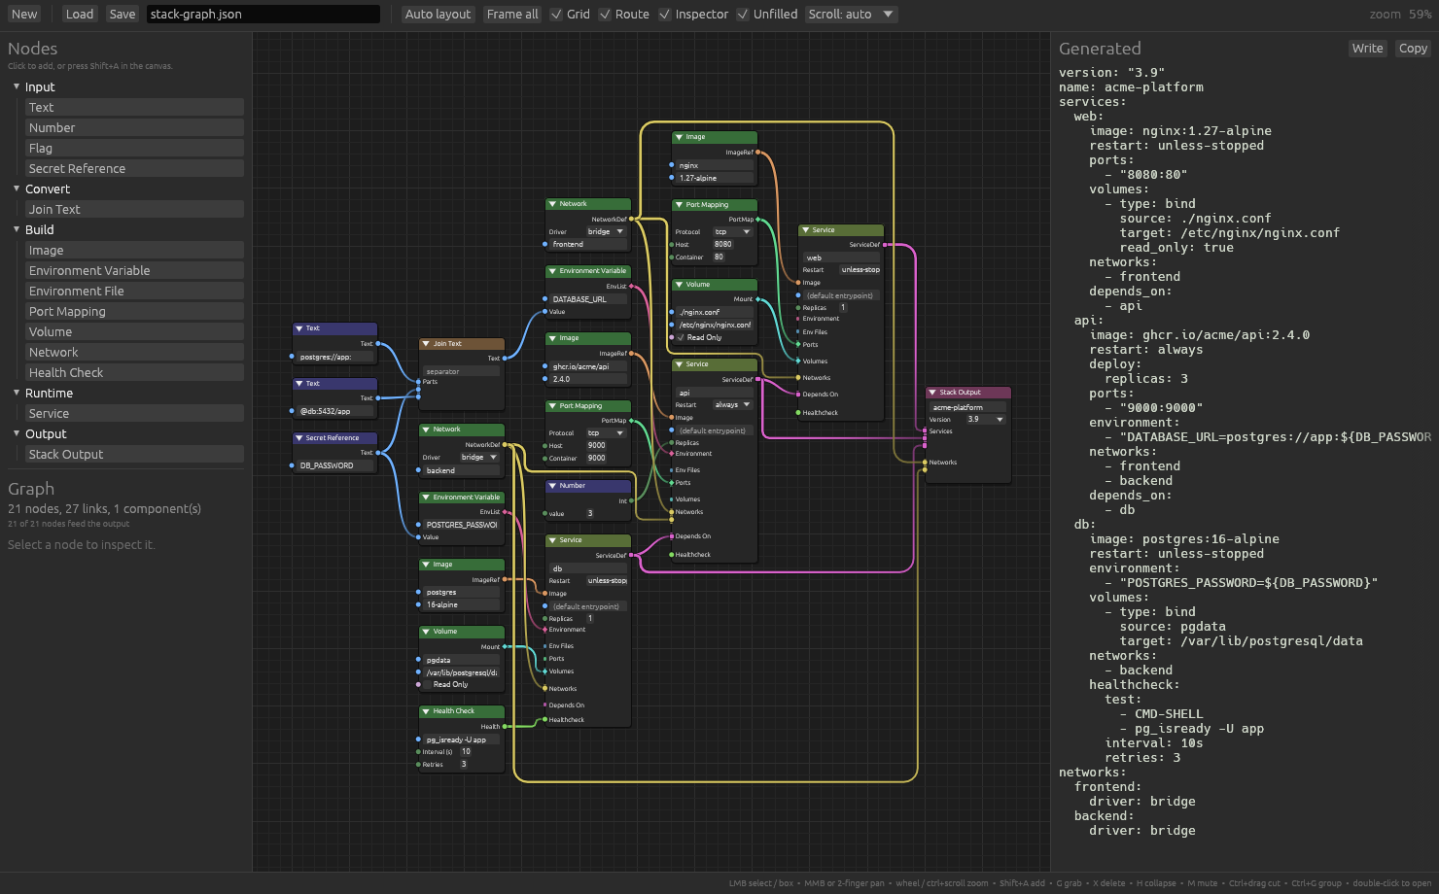Toggle the Unfilled checkbox
Viewport: 1439px width, 894px height.
pos(743,15)
